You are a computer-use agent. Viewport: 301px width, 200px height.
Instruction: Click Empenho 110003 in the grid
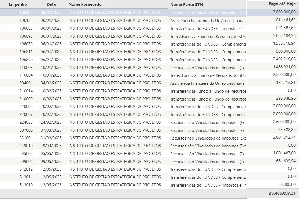(26, 68)
